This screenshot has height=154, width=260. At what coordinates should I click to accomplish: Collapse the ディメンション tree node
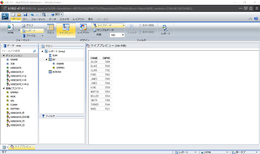[3, 55]
